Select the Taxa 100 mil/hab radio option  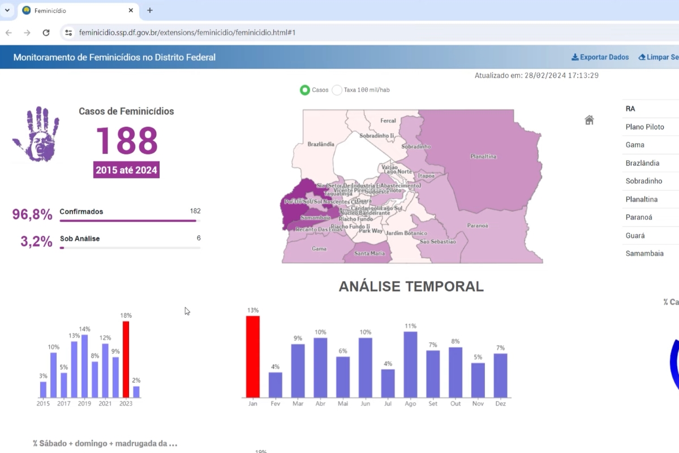click(337, 90)
